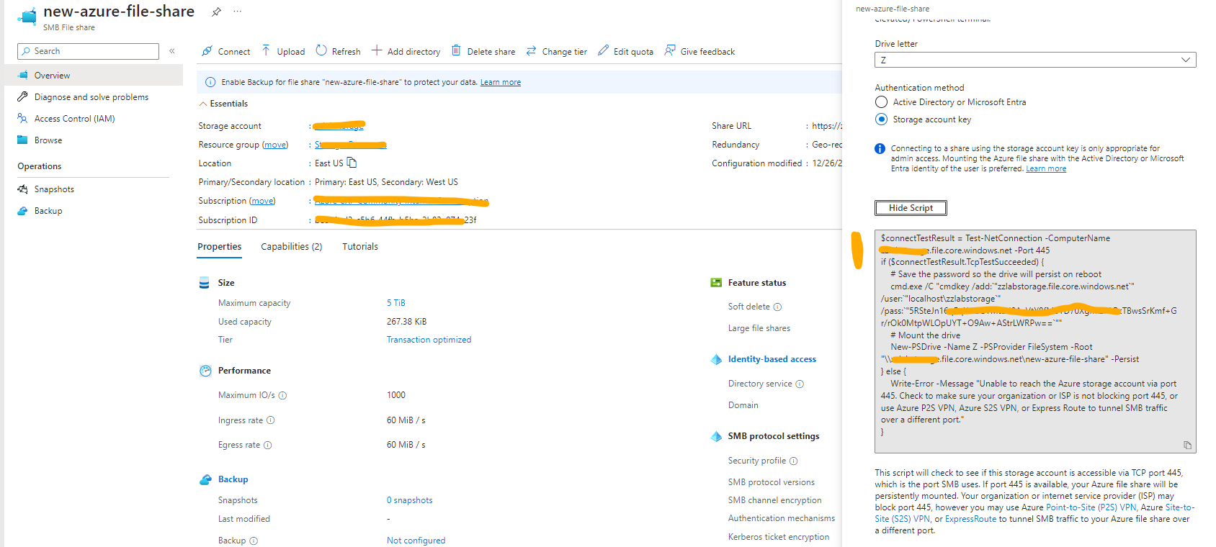Show info for Directory service

click(x=800, y=384)
